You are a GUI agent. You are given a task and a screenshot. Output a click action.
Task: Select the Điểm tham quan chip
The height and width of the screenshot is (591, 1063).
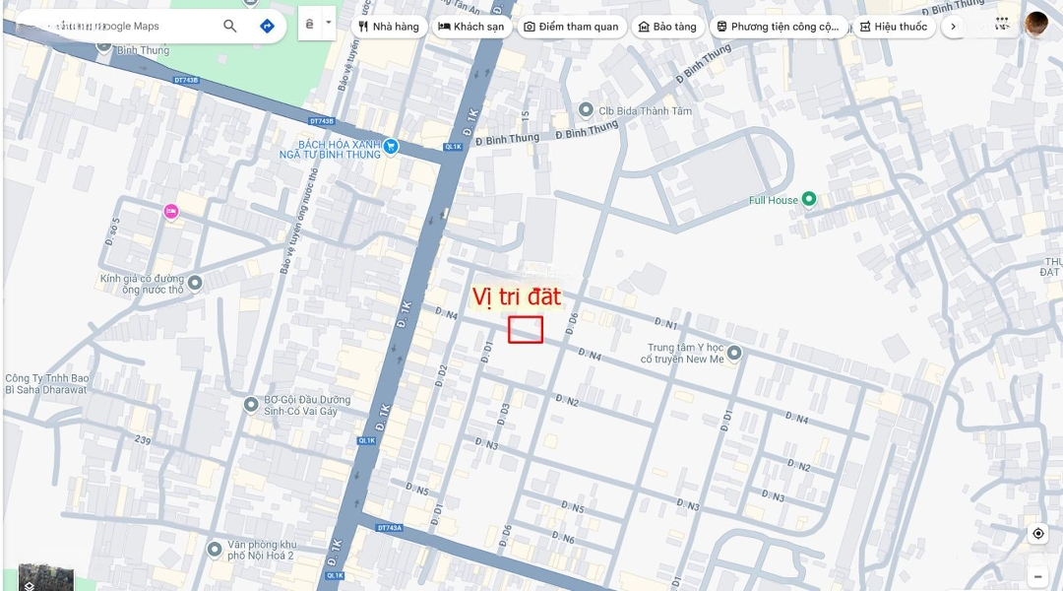click(x=572, y=27)
